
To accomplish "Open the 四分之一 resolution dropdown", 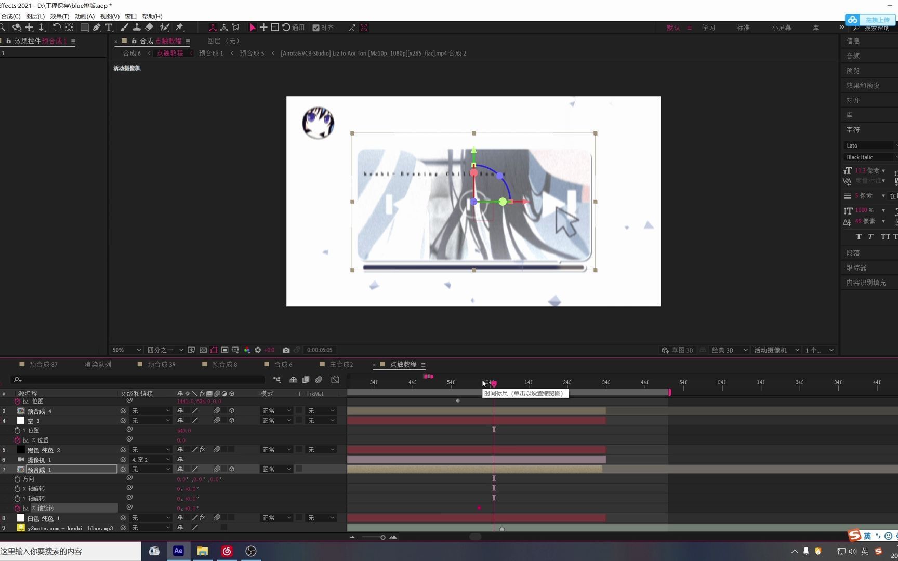I will (164, 350).
